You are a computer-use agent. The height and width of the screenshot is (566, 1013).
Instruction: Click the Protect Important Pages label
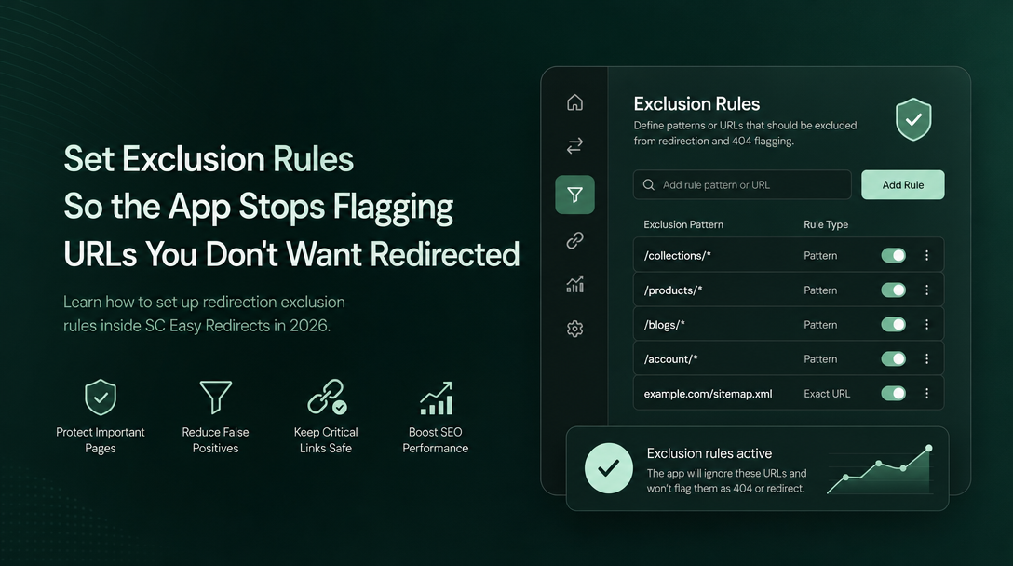point(101,440)
